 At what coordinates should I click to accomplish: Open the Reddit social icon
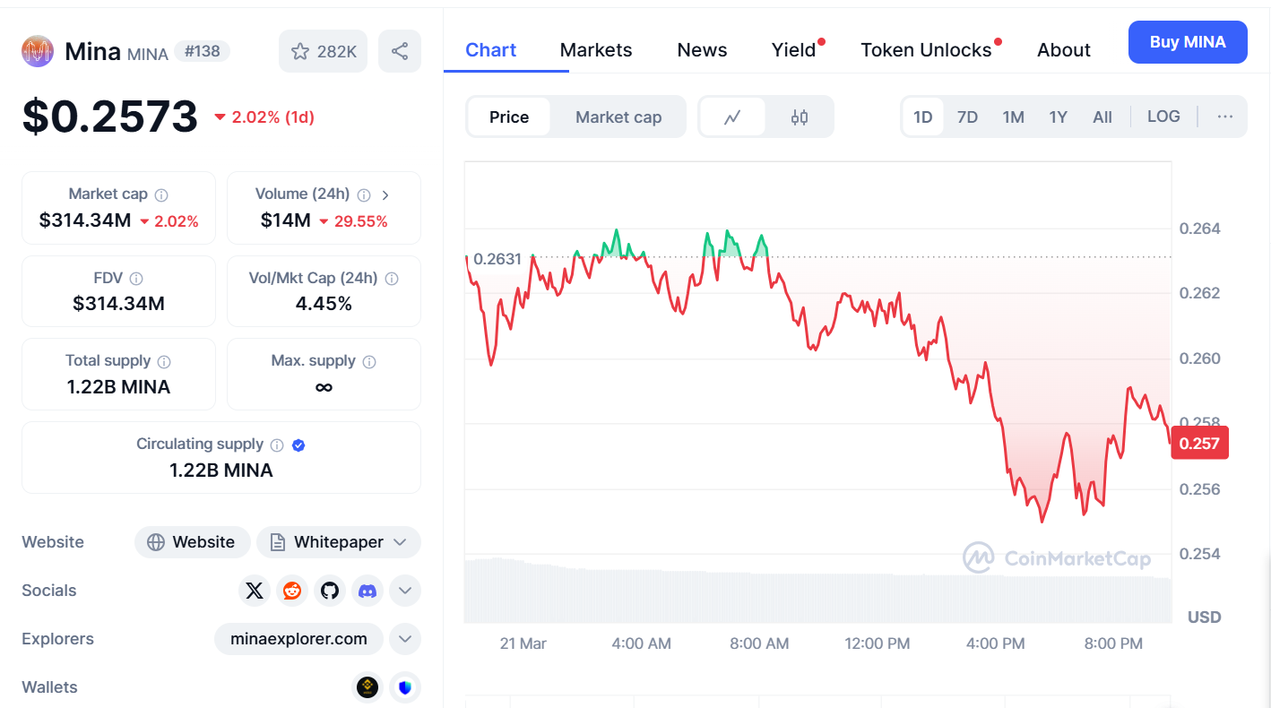click(x=292, y=591)
